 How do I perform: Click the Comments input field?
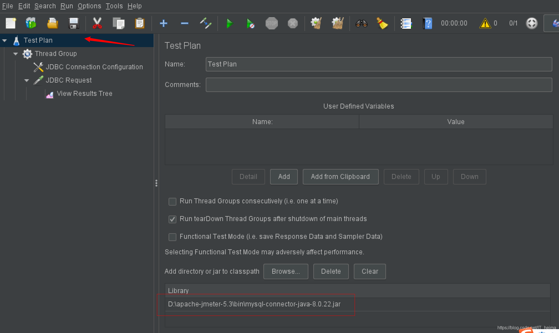pyautogui.click(x=378, y=84)
